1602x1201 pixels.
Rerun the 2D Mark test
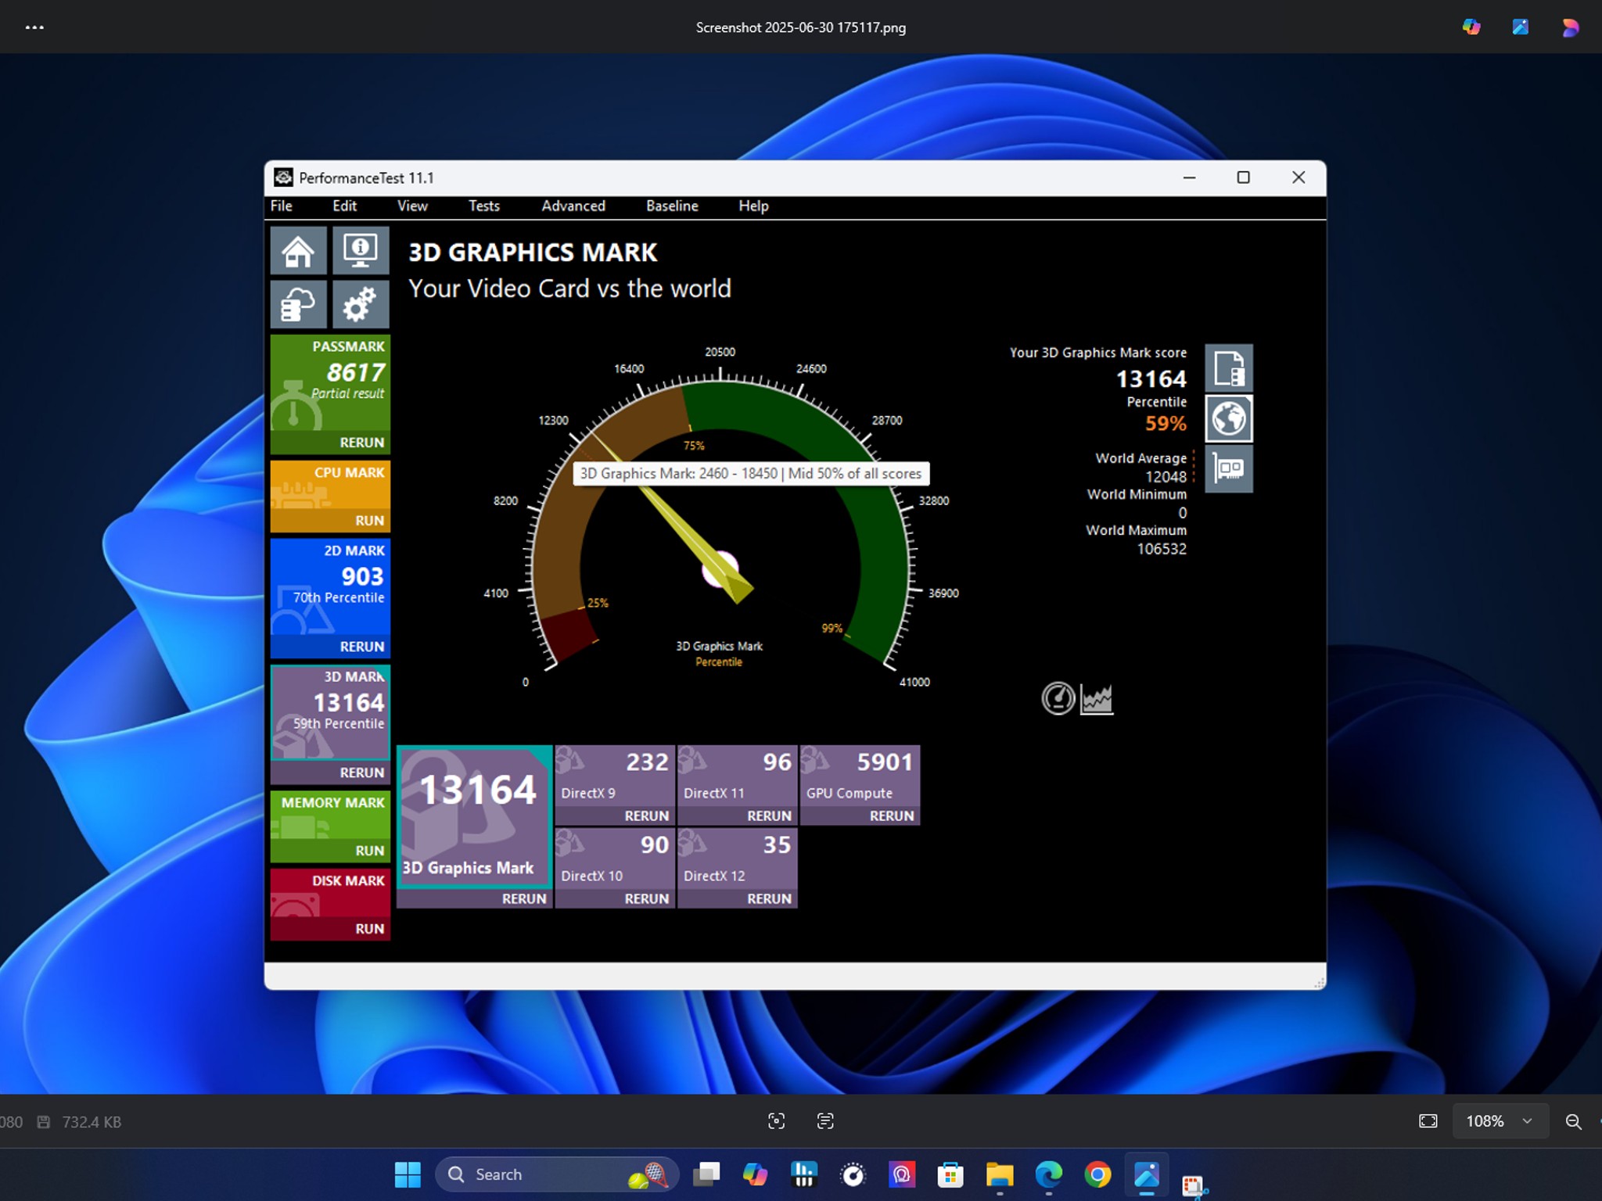point(361,647)
